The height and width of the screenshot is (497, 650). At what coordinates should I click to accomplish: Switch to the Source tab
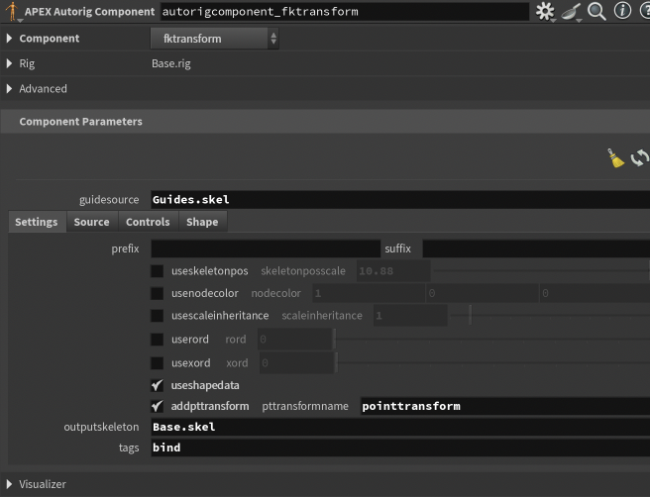(x=91, y=222)
